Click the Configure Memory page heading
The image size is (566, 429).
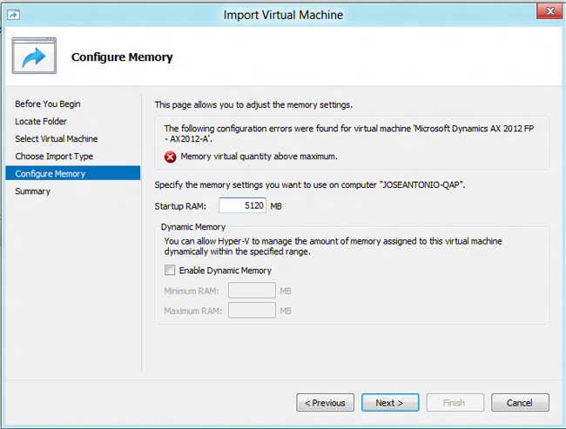point(122,57)
